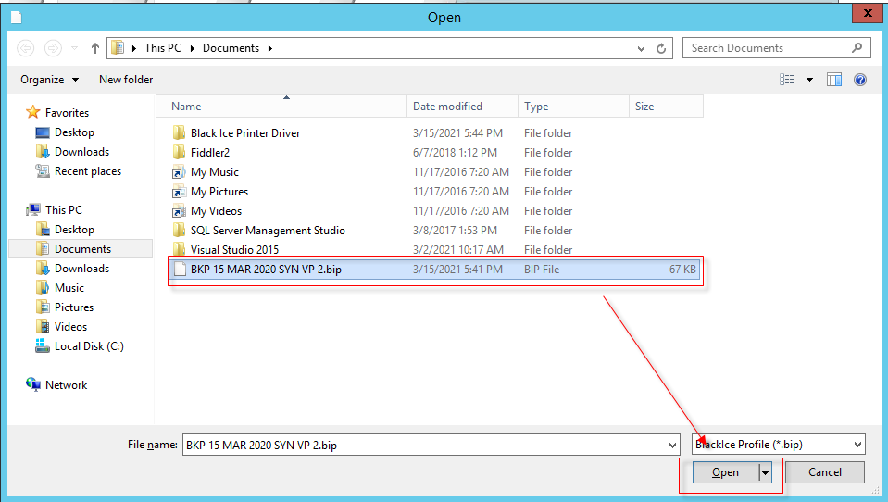Screen dimensions: 888x502
Task: Cancel the Open dialog
Action: pos(824,472)
